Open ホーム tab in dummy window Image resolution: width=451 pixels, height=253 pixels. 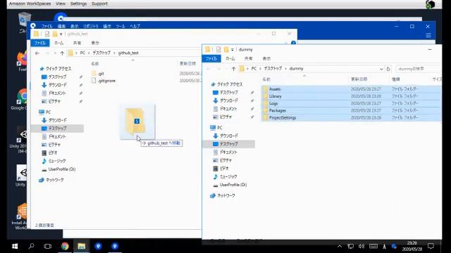point(230,58)
